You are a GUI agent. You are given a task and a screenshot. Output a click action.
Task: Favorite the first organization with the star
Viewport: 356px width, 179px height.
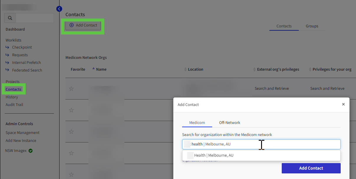pyautogui.click(x=71, y=89)
